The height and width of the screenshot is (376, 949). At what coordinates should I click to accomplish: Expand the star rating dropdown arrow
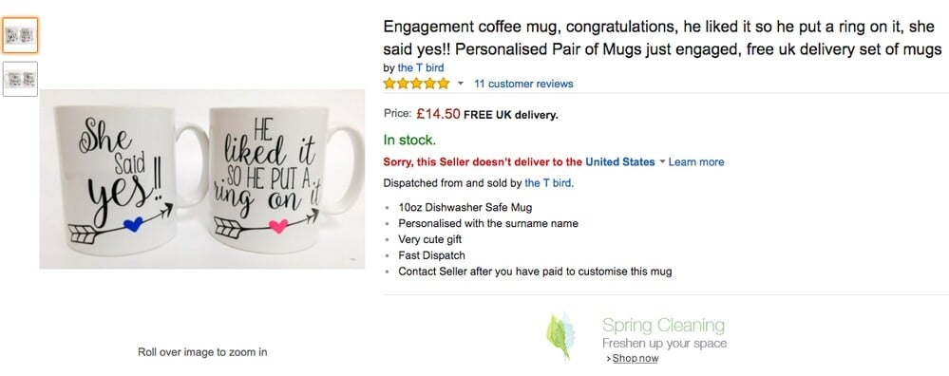(x=460, y=84)
